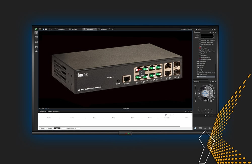Tilt camera up with PTZ up arrow
The width and height of the screenshot is (252, 164).
click(x=205, y=88)
